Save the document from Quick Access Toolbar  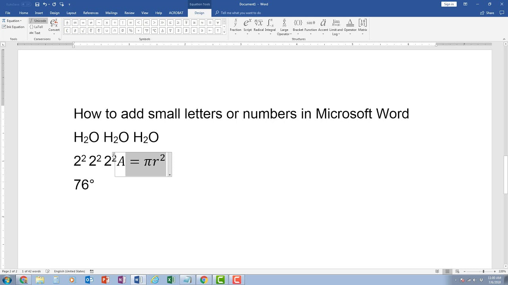pos(37,4)
